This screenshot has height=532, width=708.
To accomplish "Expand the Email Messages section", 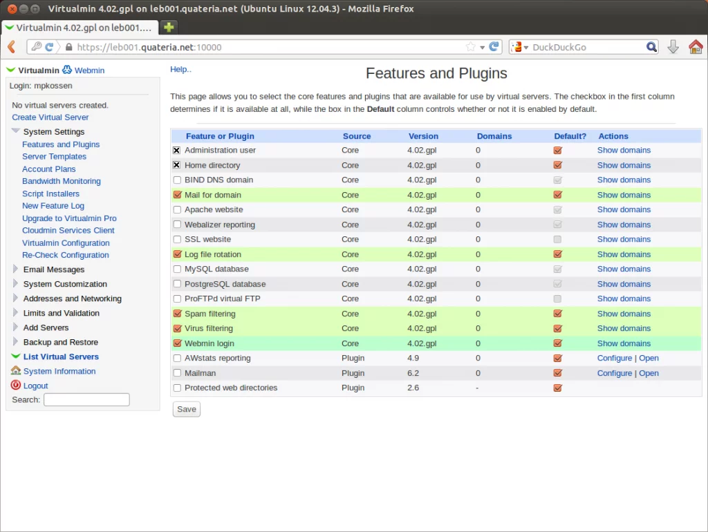I will tap(15, 269).
